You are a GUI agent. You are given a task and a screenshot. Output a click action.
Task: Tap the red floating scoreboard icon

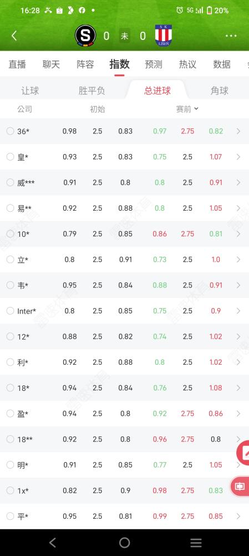pos(240,487)
